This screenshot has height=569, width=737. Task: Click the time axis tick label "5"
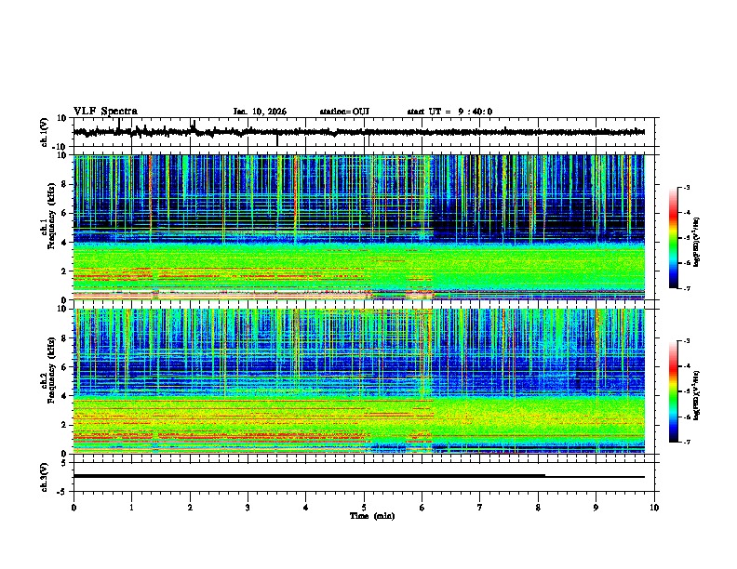(364, 508)
